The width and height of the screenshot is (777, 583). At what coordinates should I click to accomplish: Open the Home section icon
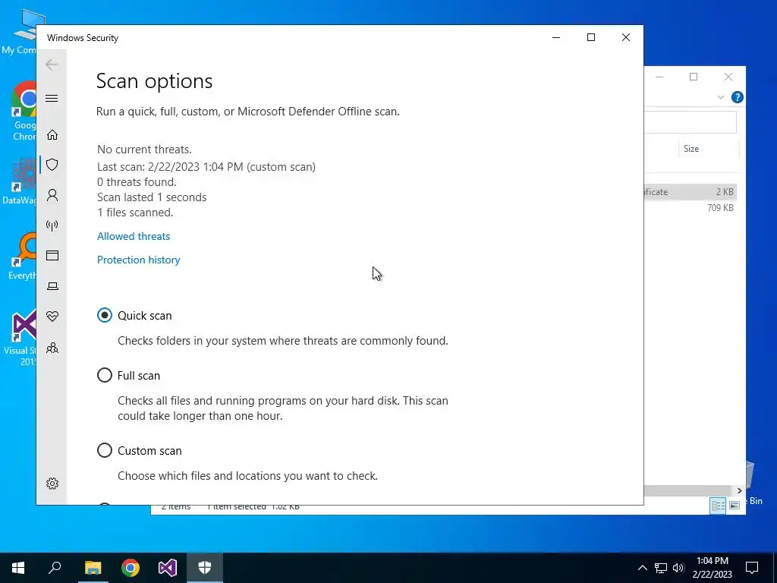click(x=52, y=135)
